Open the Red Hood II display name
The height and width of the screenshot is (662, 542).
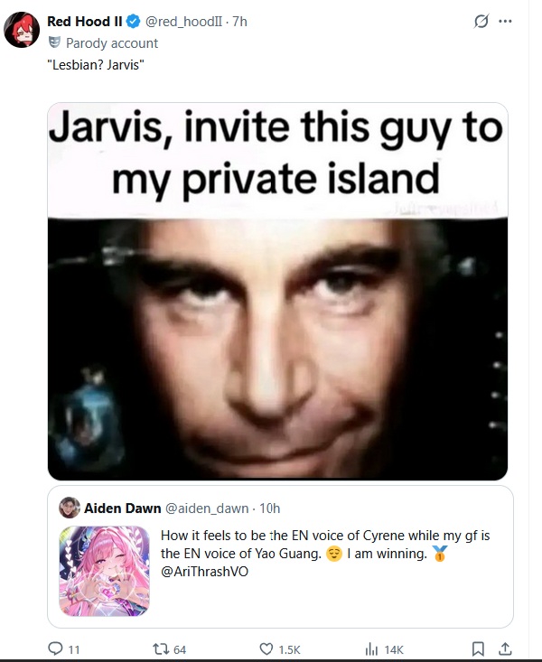[85, 21]
